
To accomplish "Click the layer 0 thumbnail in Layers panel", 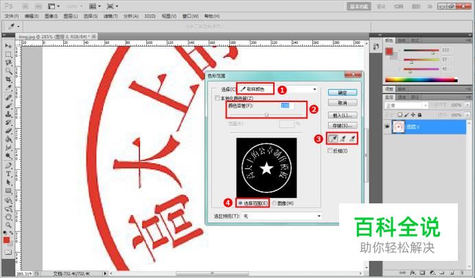I will click(398, 127).
